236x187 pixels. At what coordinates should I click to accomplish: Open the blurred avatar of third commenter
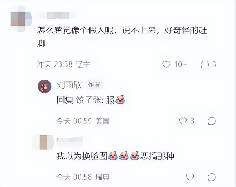pos(44,142)
